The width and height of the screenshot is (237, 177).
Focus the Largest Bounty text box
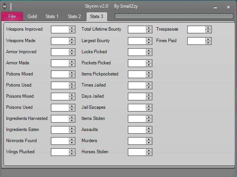(137, 41)
